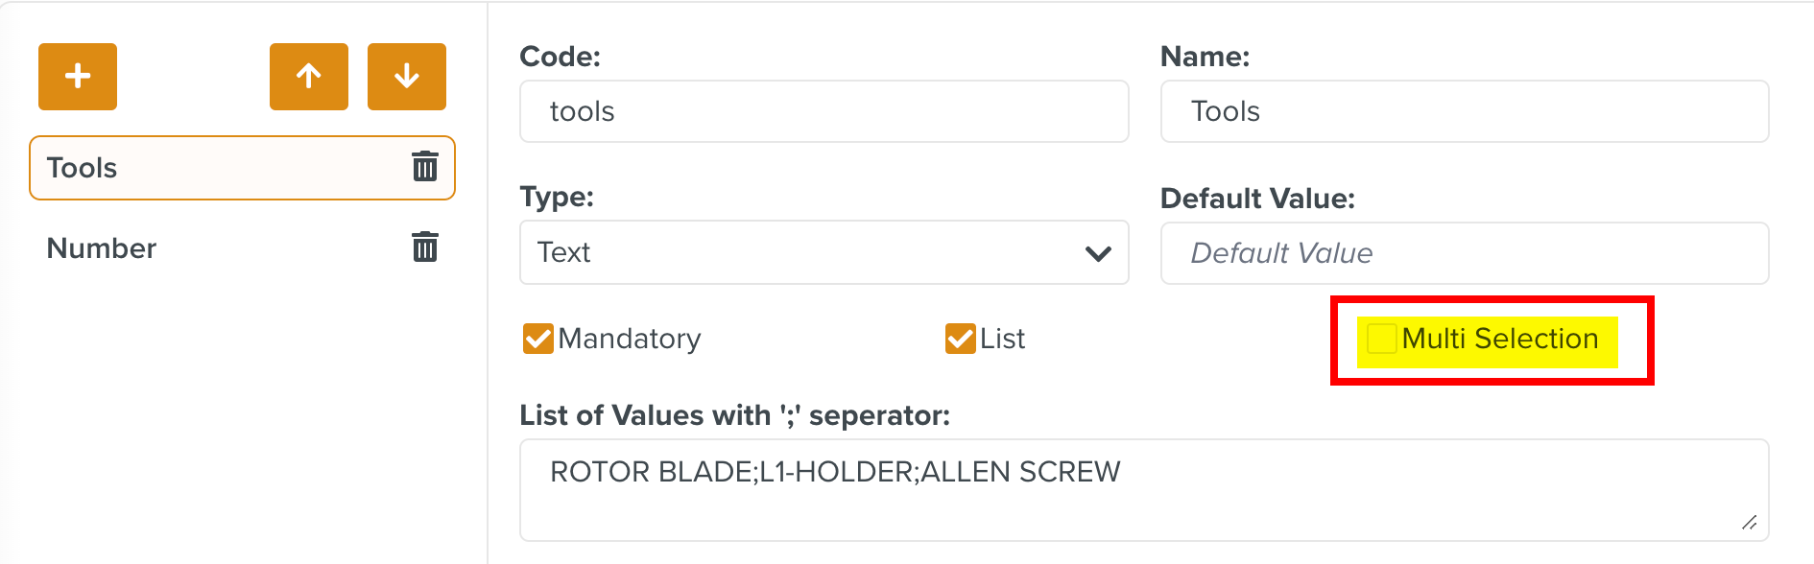Click into the Code field containing tools
The image size is (1814, 564).
[823, 111]
